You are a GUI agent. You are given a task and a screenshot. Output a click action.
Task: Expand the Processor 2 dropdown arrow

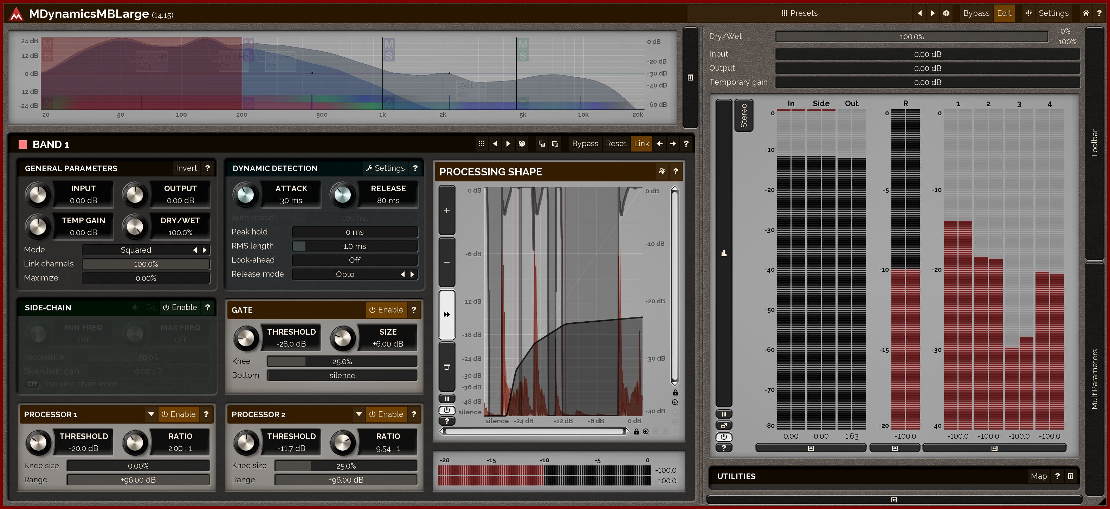pyautogui.click(x=359, y=414)
